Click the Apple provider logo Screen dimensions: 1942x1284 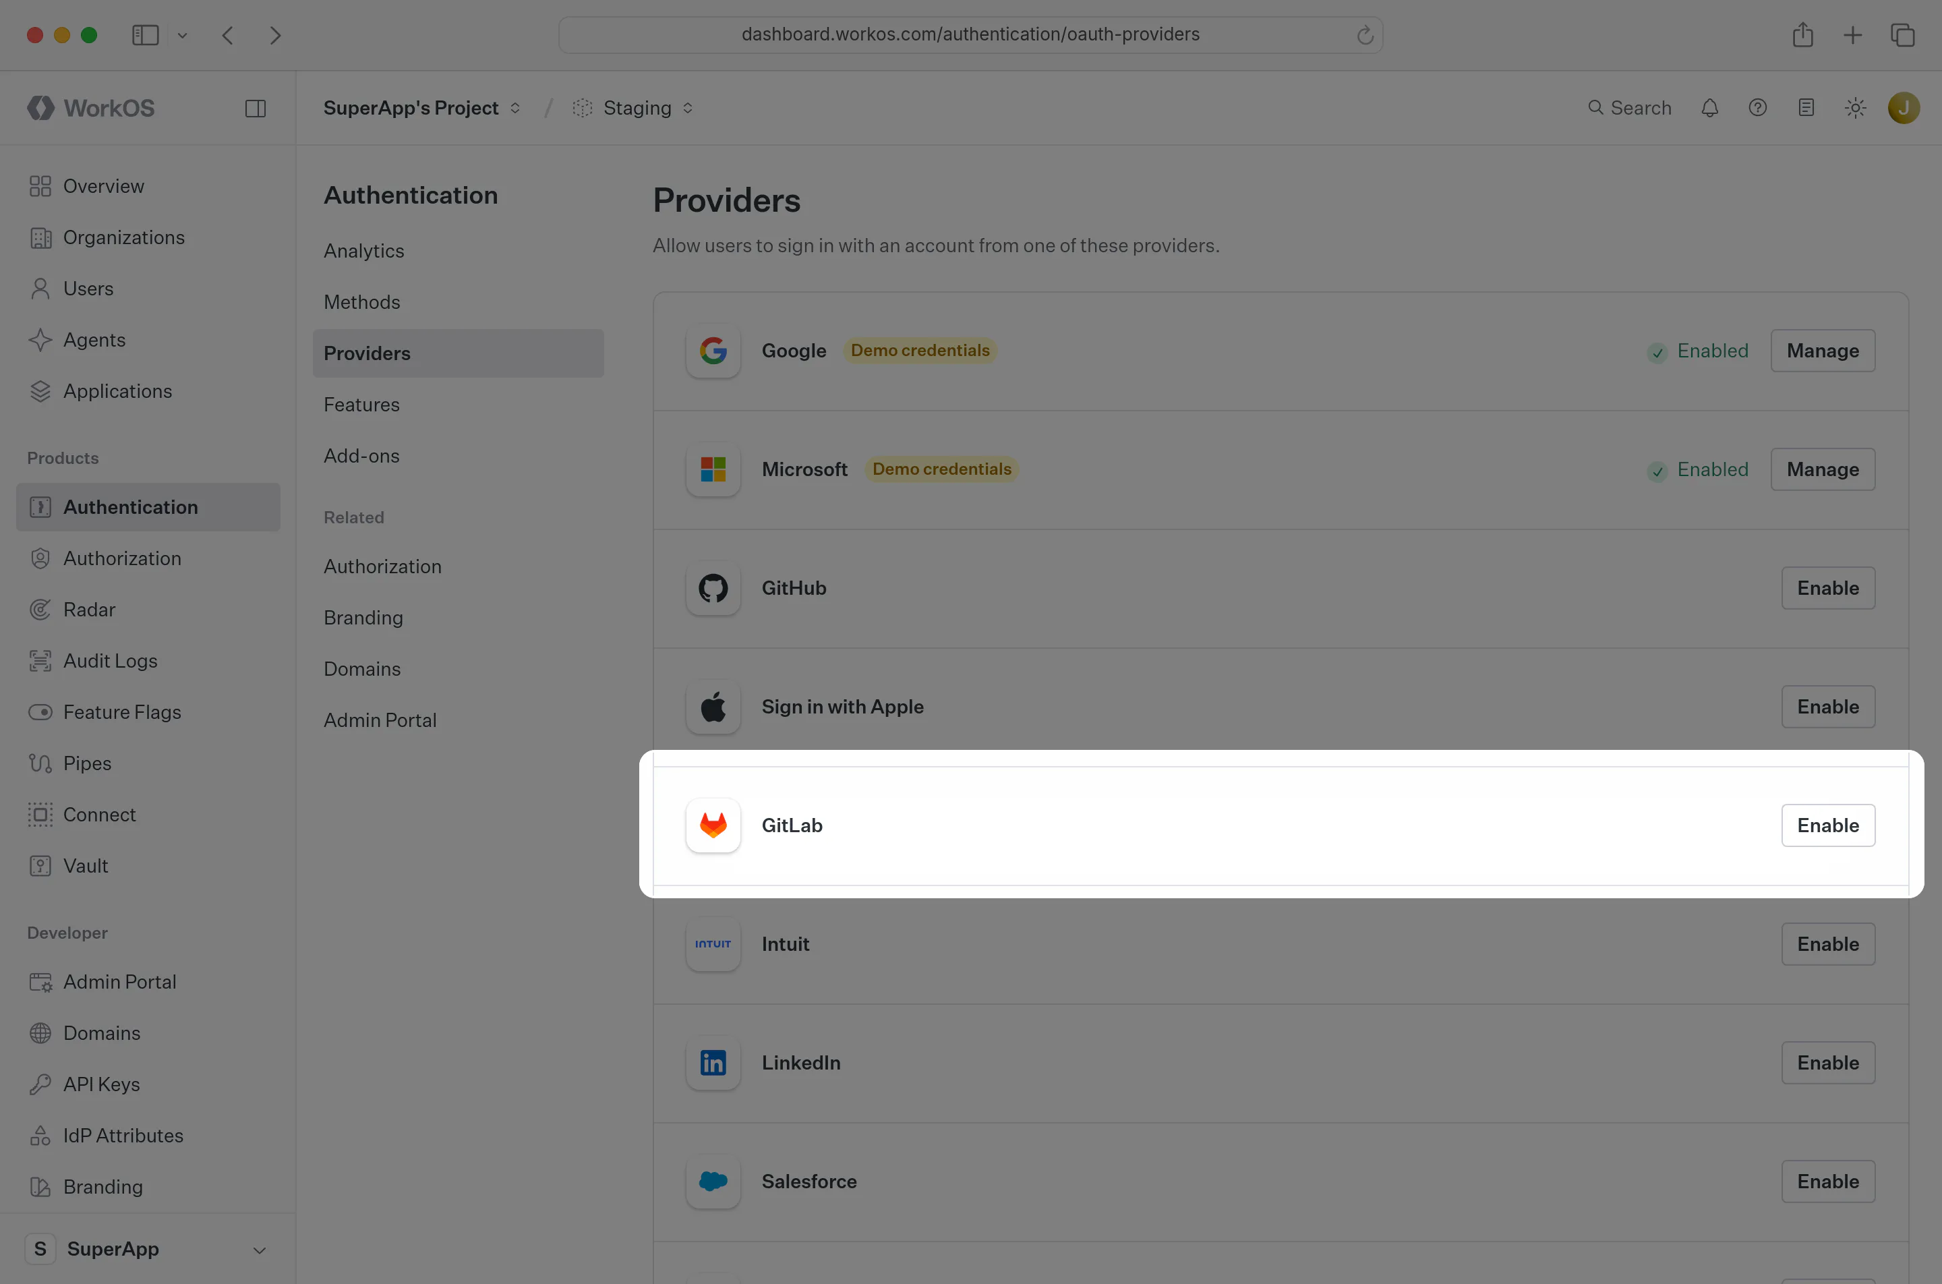[713, 707]
